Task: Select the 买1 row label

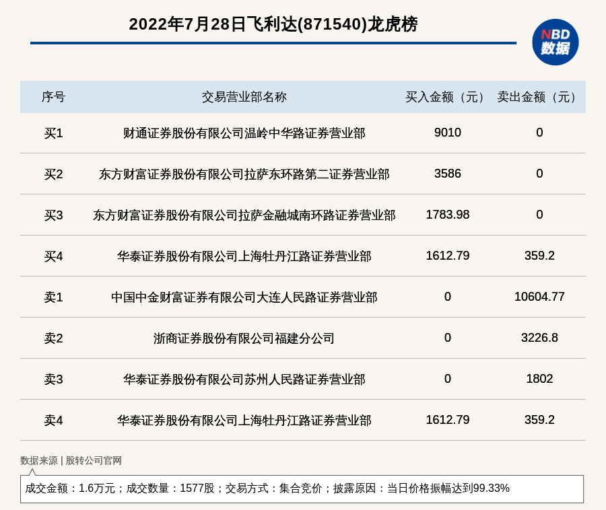Action: tap(53, 133)
